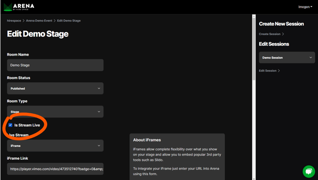Open the Room Type dropdown showing Stage
This screenshot has width=318, height=180.
pos(55,111)
